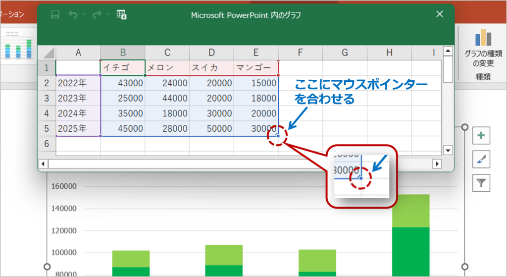This screenshot has width=507, height=277.
Task: Select column G header
Action: 345,53
